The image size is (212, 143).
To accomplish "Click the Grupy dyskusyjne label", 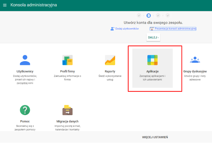I will [195, 71].
